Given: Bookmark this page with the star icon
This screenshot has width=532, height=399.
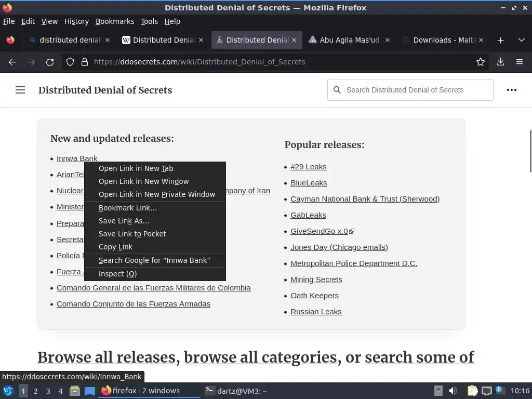Looking at the screenshot, I should click(481, 62).
